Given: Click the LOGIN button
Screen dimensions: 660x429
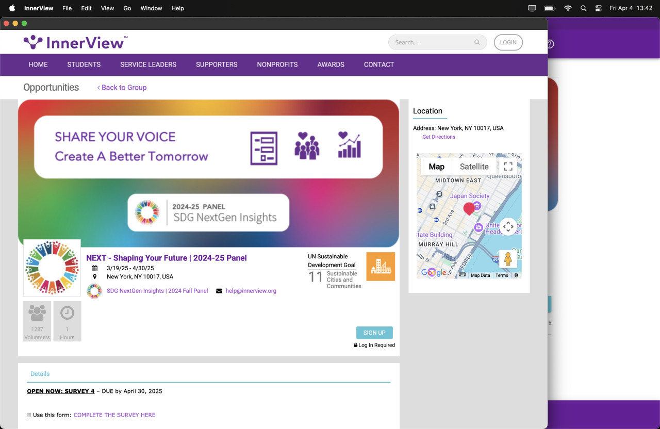Looking at the screenshot, I should pyautogui.click(x=508, y=42).
